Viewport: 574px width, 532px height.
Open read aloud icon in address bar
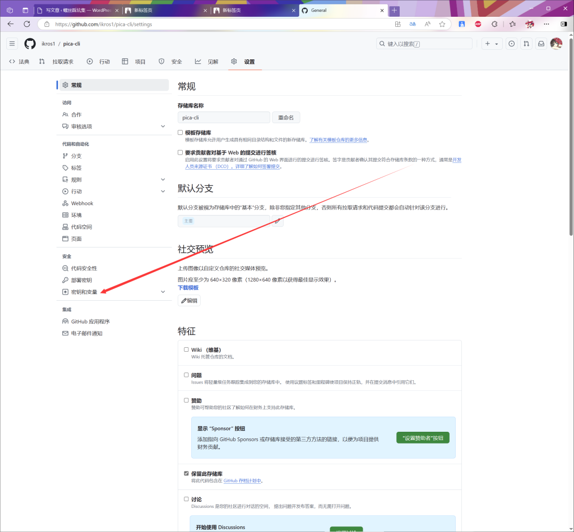427,24
